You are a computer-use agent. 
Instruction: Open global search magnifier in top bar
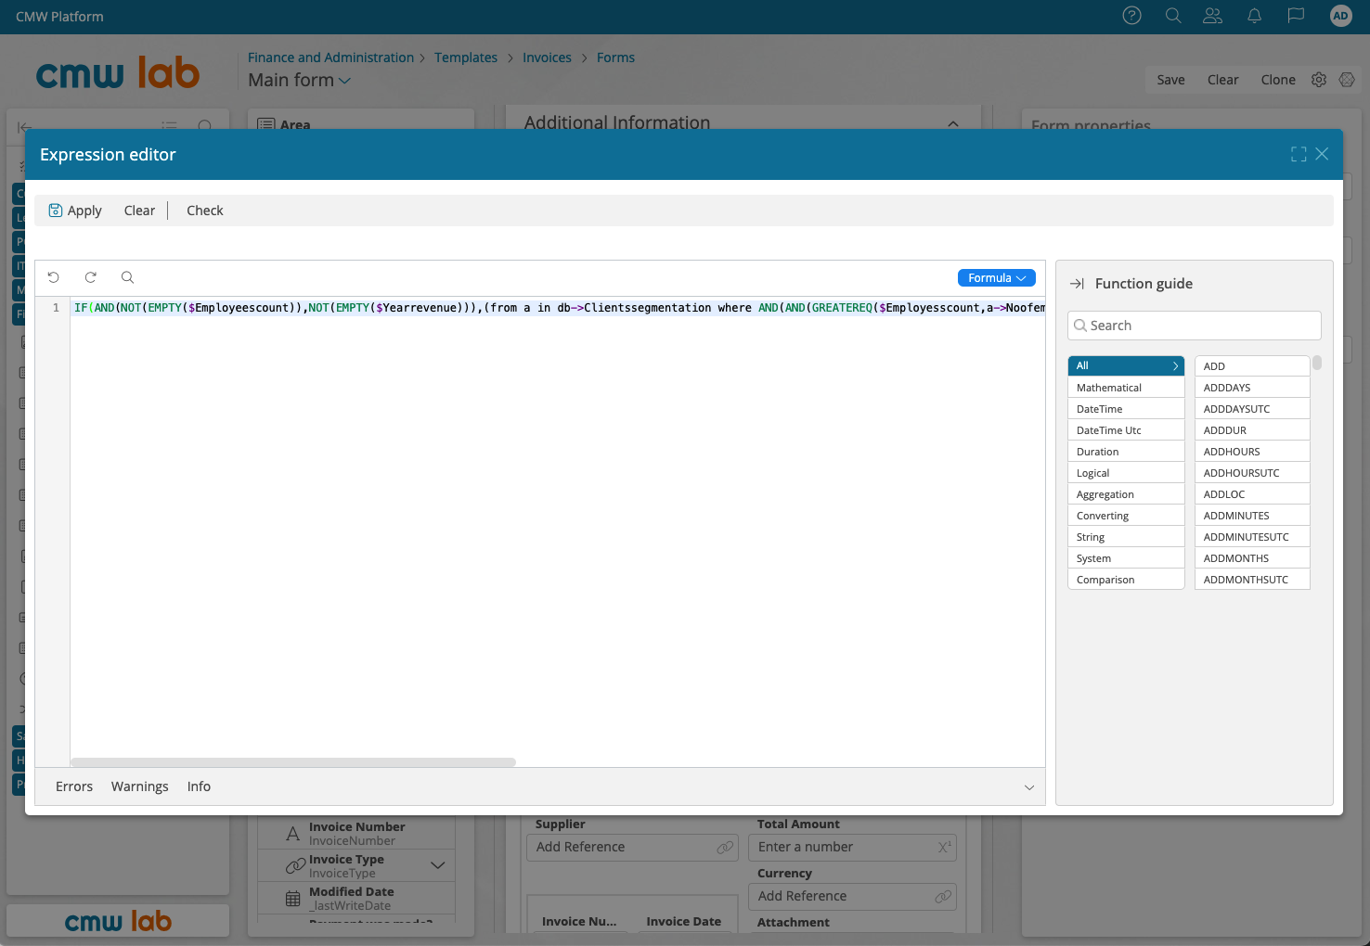(1173, 16)
